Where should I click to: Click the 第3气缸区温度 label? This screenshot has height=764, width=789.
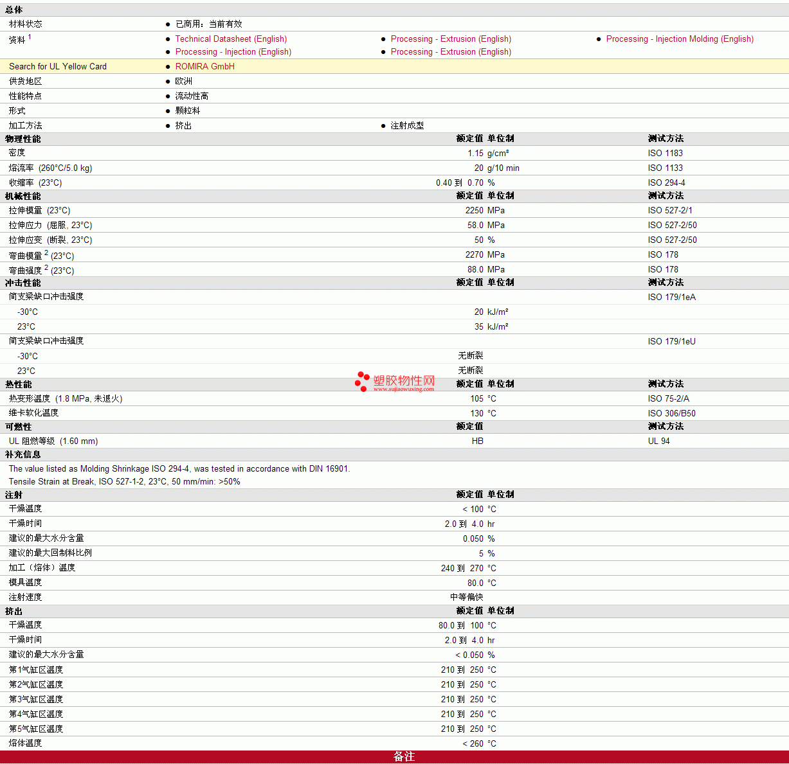point(36,700)
